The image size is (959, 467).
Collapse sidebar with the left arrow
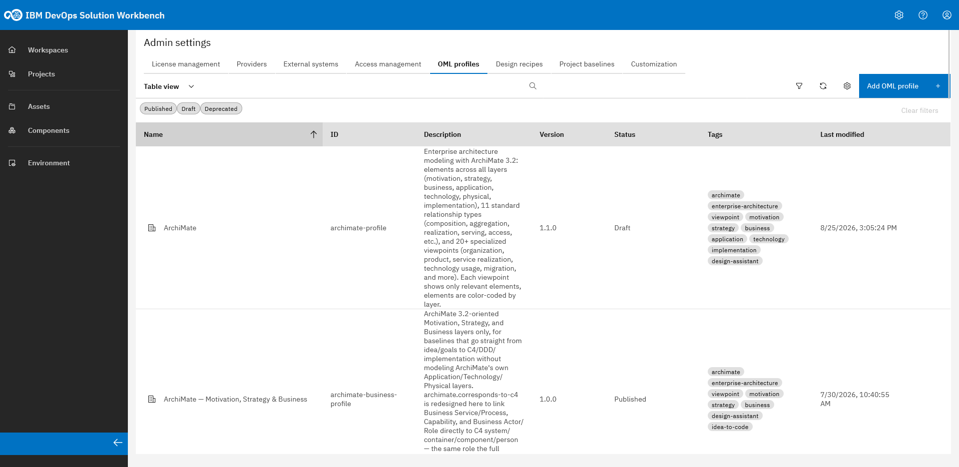coord(118,443)
